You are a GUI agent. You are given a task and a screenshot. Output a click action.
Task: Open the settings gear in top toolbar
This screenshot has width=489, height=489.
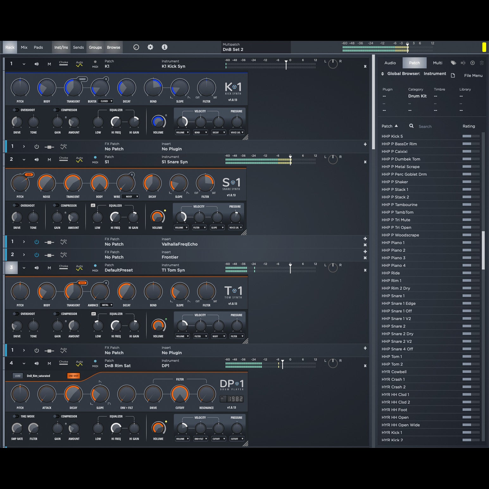(150, 47)
